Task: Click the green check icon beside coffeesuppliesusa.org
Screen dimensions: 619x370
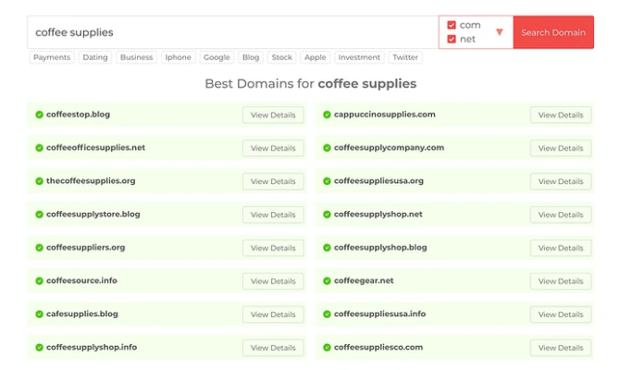Action: click(x=327, y=181)
